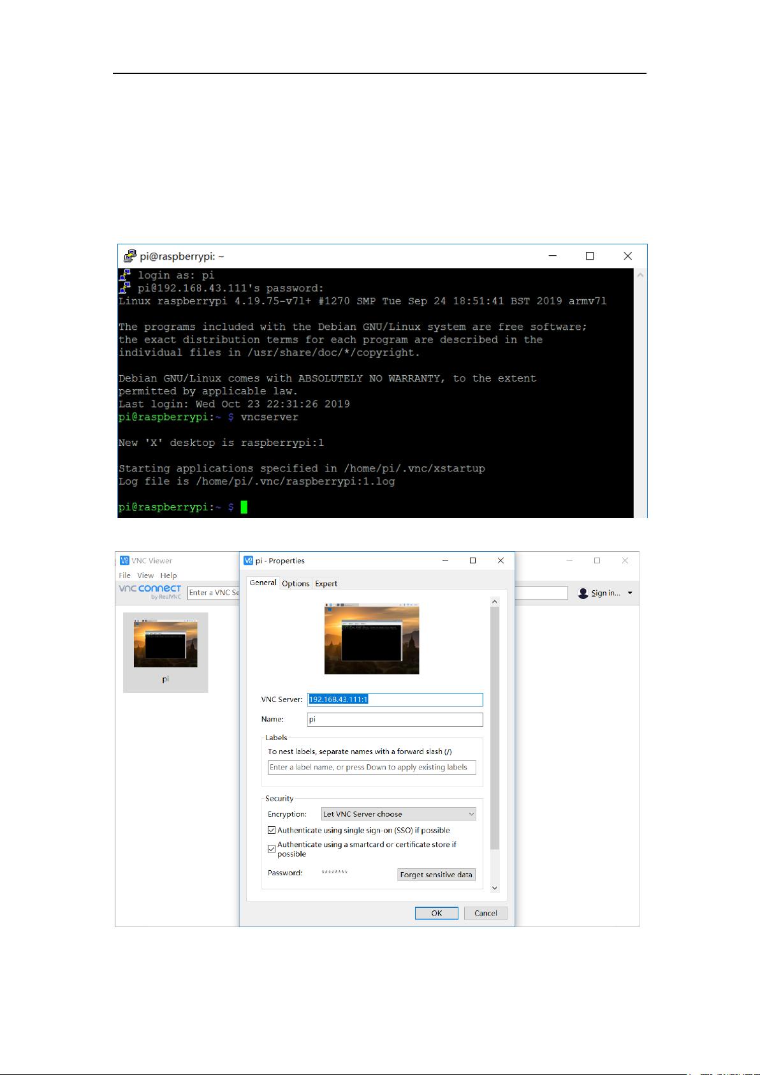Viewport: 760px width, 1075px height.
Task: Open the File menu in VNC Viewer
Action: [124, 575]
